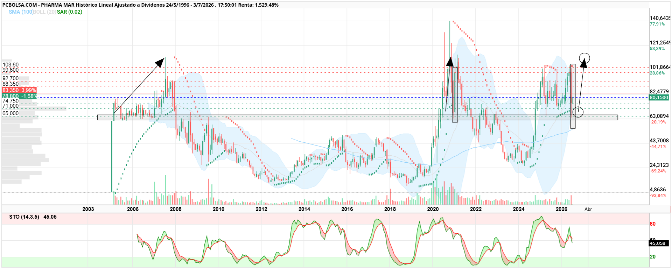Click the 140,6435 price axis value
The width and height of the screenshot is (672, 269).
660,18
